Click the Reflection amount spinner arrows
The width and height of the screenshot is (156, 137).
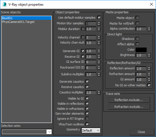click(x=149, y=68)
